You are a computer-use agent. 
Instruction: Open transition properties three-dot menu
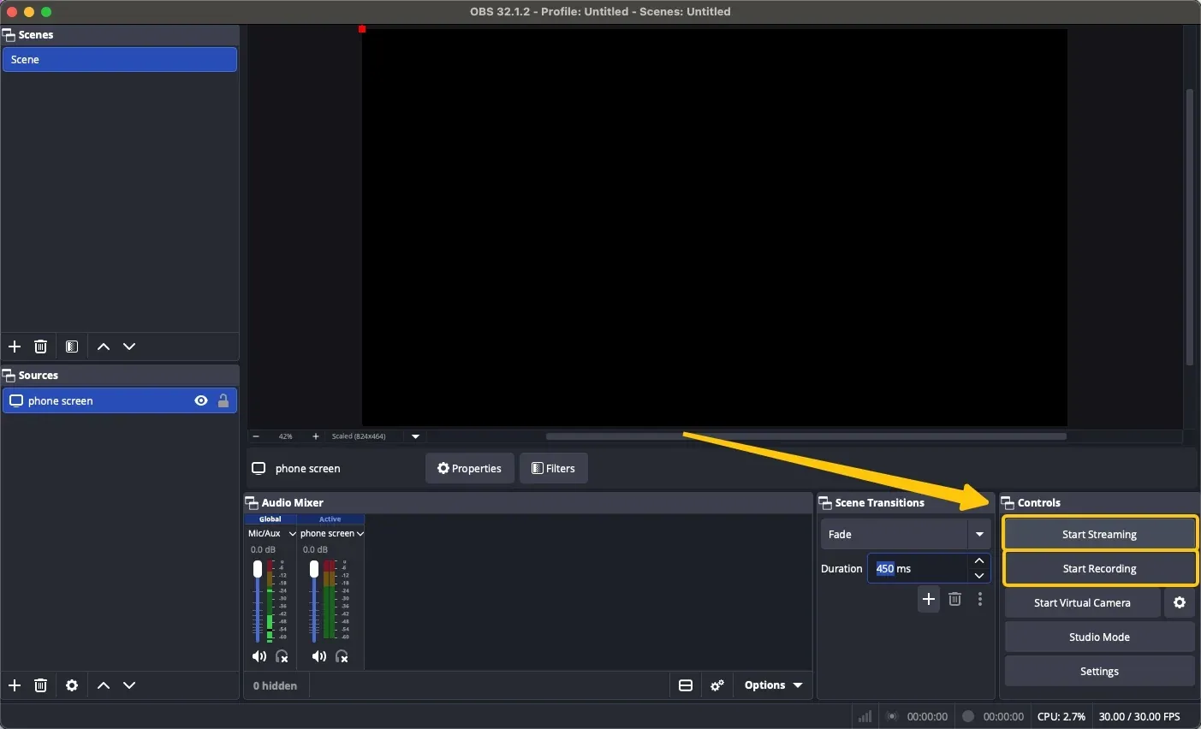pyautogui.click(x=981, y=599)
